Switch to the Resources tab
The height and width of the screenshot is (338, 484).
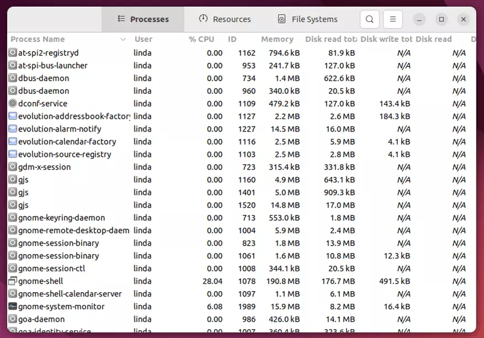225,19
